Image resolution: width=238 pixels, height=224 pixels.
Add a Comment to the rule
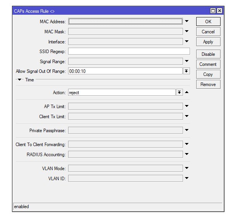pyautogui.click(x=208, y=64)
